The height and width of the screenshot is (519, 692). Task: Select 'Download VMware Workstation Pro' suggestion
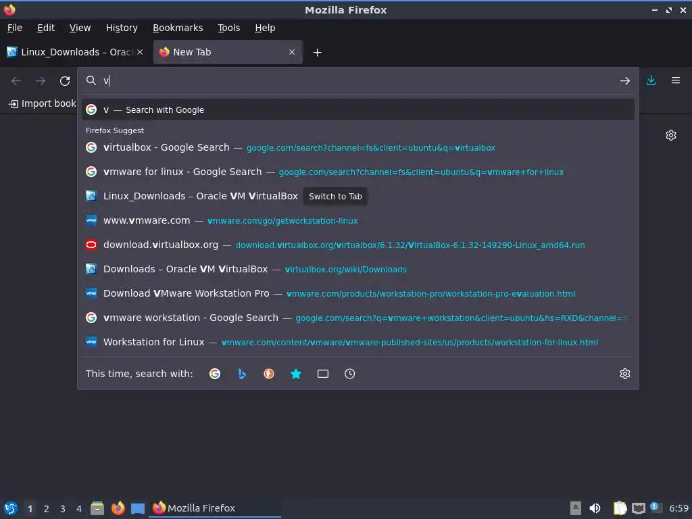tap(358, 293)
